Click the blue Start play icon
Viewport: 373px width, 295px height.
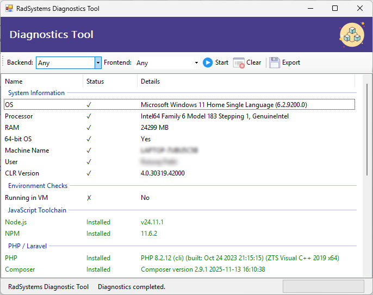(x=208, y=63)
